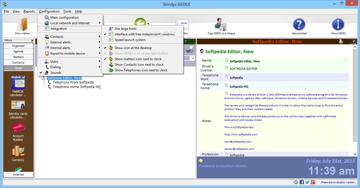Click the Google Plus icon in status bar

[313, 182]
